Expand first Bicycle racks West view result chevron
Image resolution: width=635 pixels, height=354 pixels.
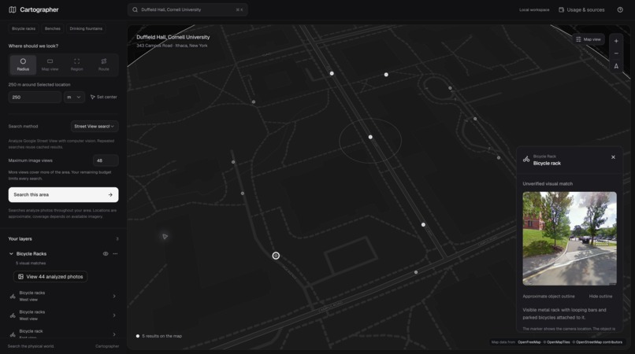click(x=114, y=296)
